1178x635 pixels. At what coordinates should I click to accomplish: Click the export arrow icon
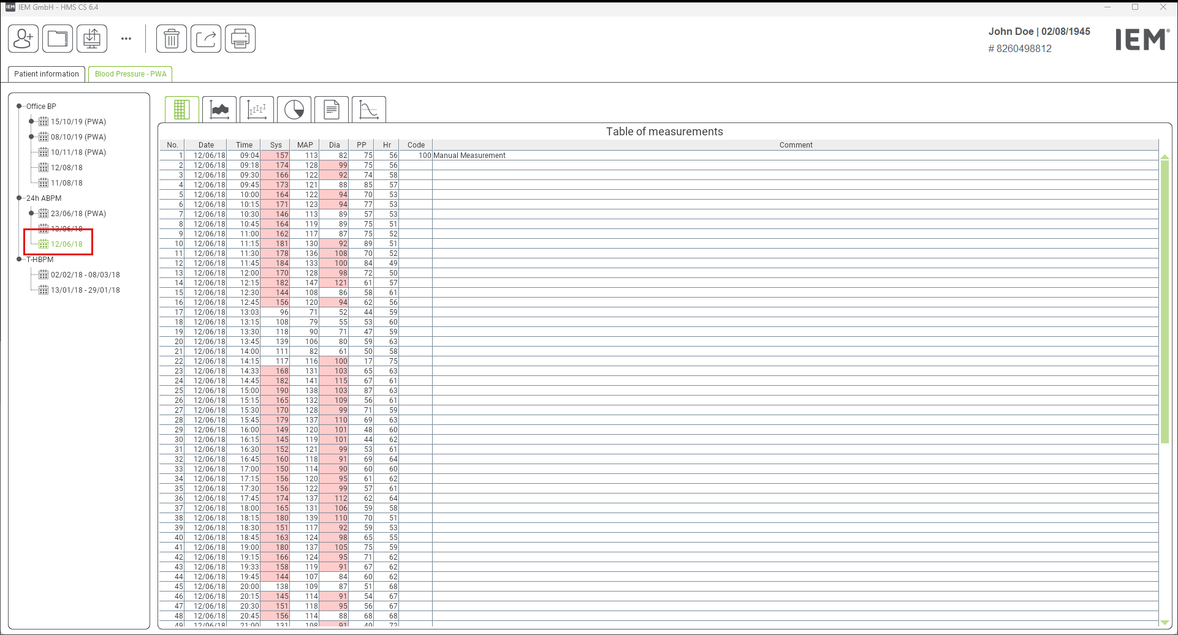206,39
